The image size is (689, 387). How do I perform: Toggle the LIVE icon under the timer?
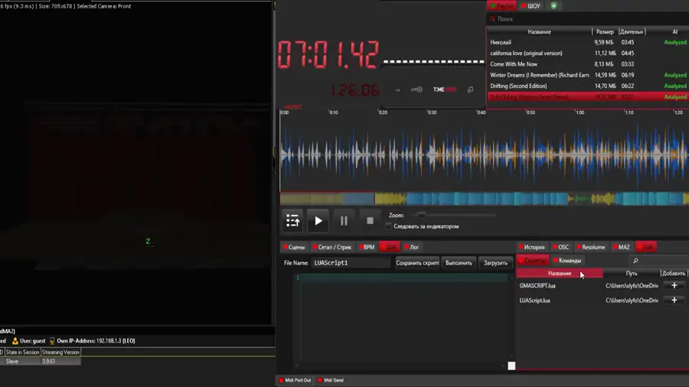[x=416, y=89]
